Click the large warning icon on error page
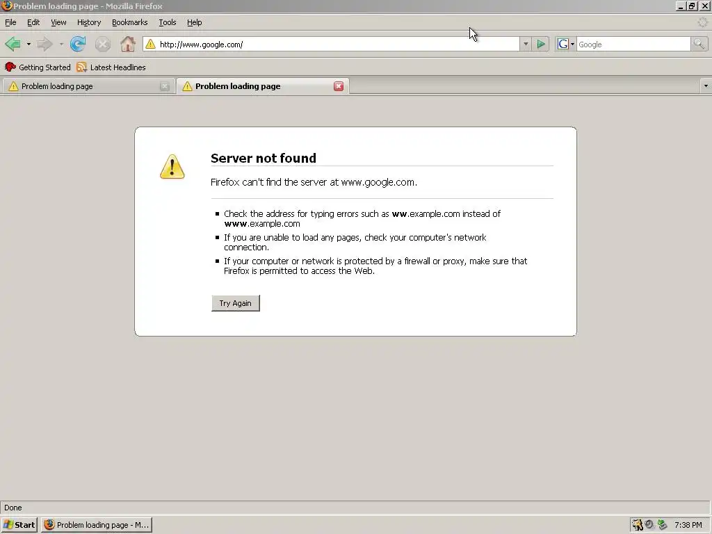Screen dimensions: 712x534 172,167
